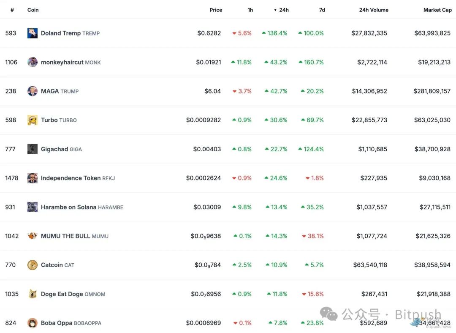Open the Doge Eat Doge page
This screenshot has height=333, width=456.
[62, 294]
